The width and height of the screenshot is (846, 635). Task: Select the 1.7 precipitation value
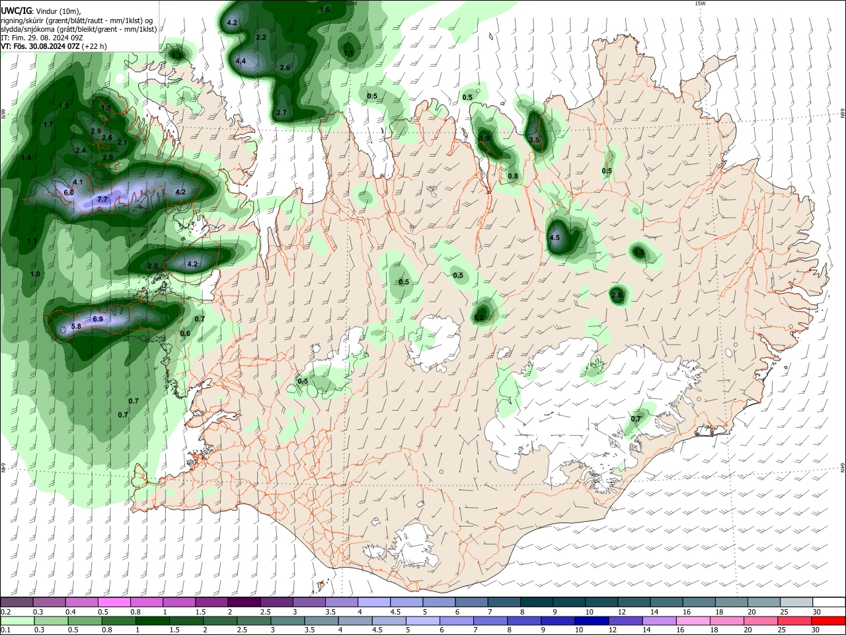tap(48, 124)
